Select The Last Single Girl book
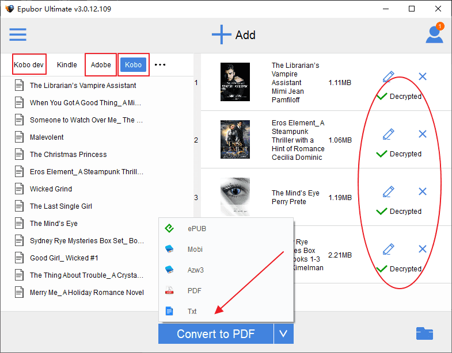The height and width of the screenshot is (353, 452). (x=61, y=206)
